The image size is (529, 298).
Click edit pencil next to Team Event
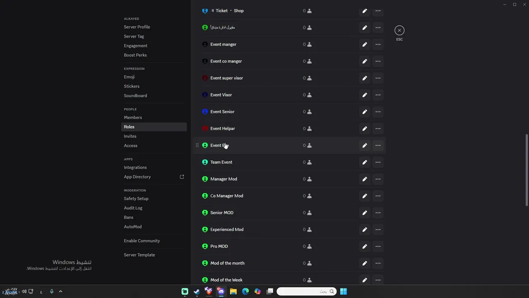[365, 162]
